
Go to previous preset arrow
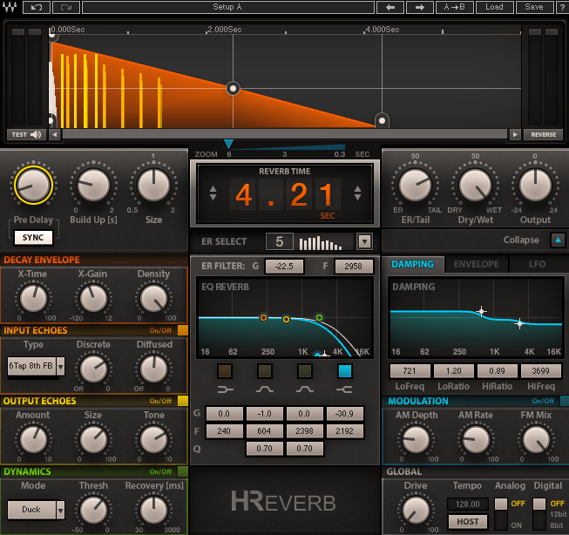[x=390, y=7]
